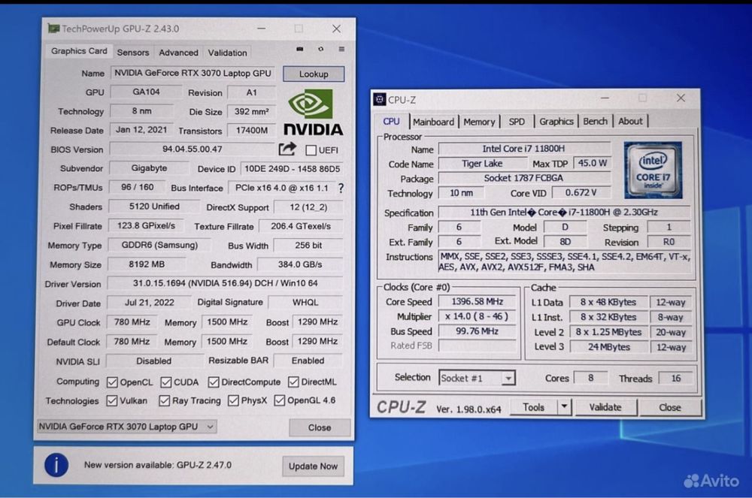This screenshot has width=752, height=498.
Task: Click the CPU Name field Intel Core i7 11800H
Action: tap(523, 149)
